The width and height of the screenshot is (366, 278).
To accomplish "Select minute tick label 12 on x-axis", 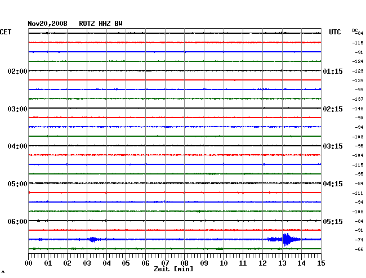I will [x=262, y=263].
